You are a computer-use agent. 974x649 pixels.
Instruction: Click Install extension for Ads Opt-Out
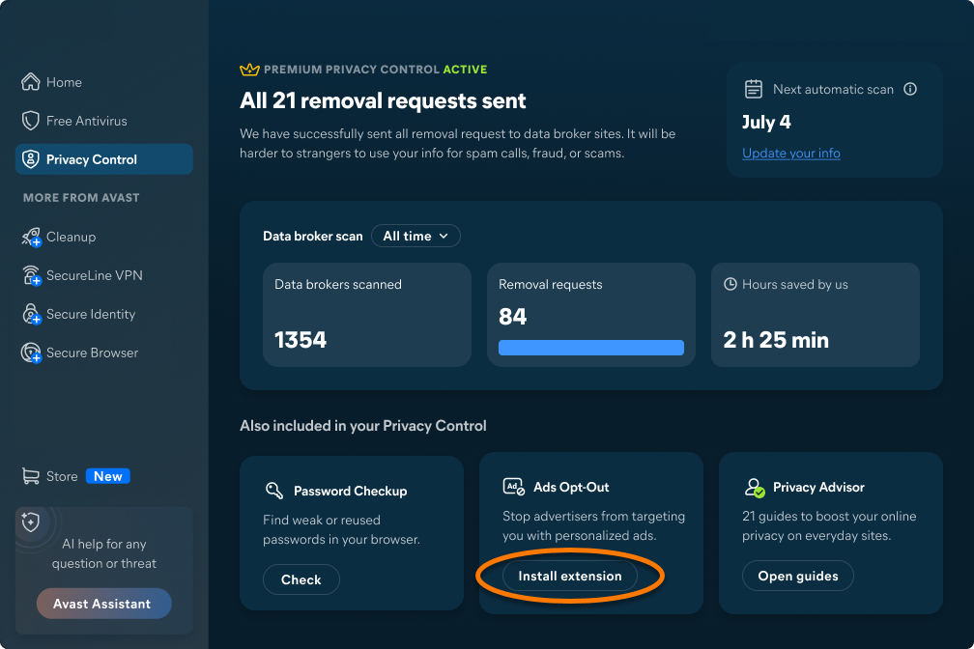(x=570, y=576)
